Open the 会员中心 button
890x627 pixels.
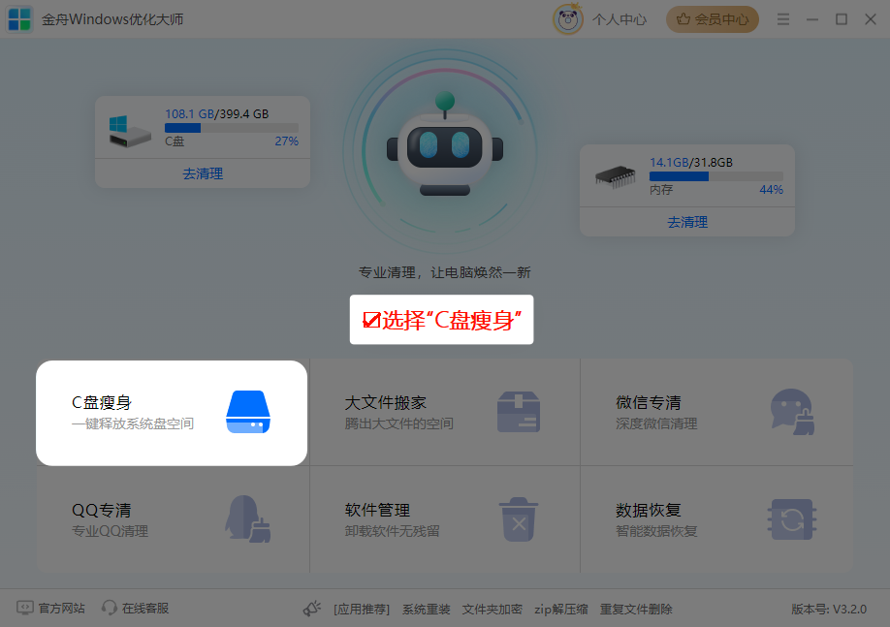pyautogui.click(x=713, y=19)
